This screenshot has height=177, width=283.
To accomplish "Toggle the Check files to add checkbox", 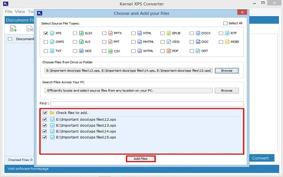I will point(45,113).
